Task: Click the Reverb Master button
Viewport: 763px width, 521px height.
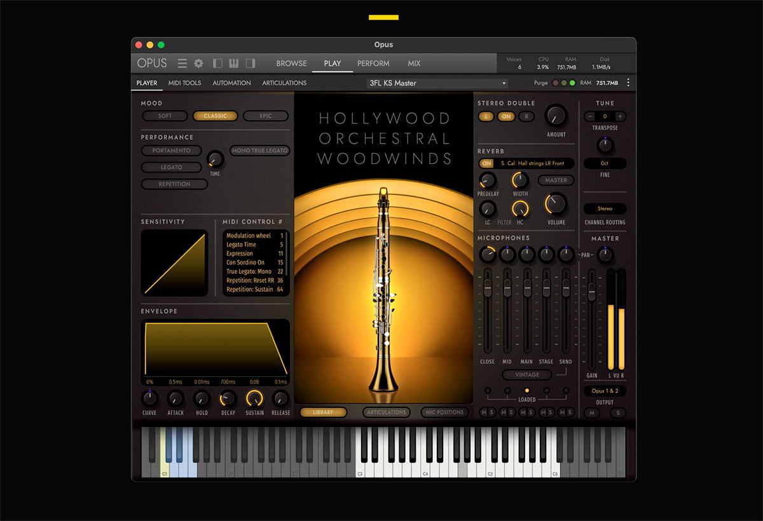Action: [x=556, y=180]
